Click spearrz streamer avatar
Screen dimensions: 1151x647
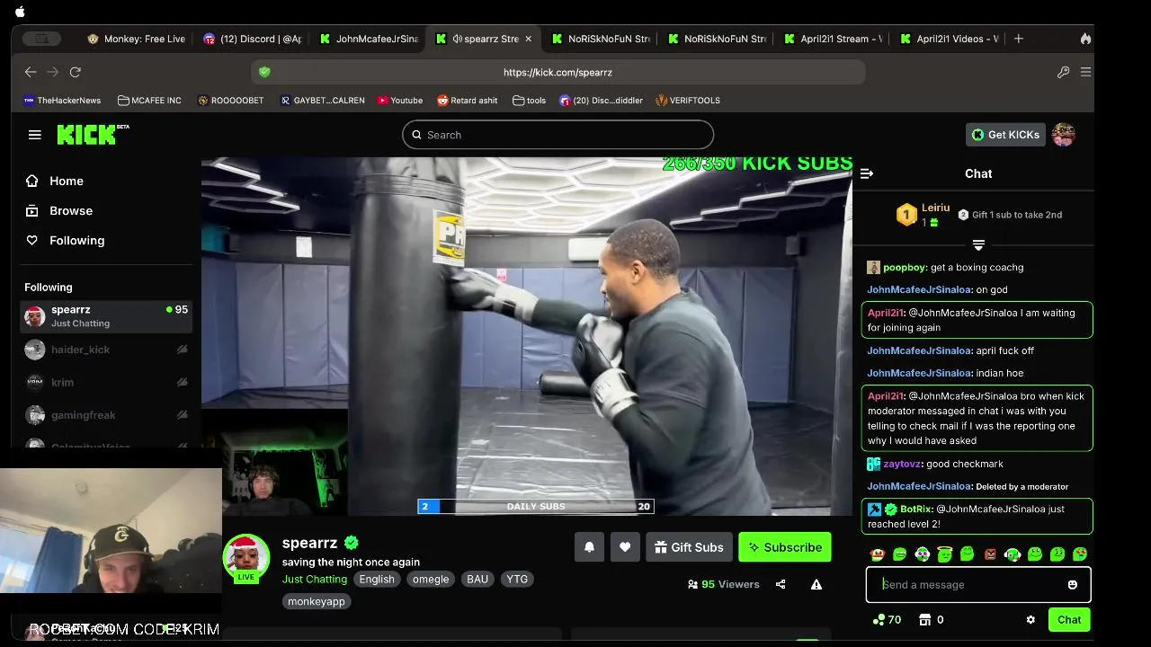[246, 558]
